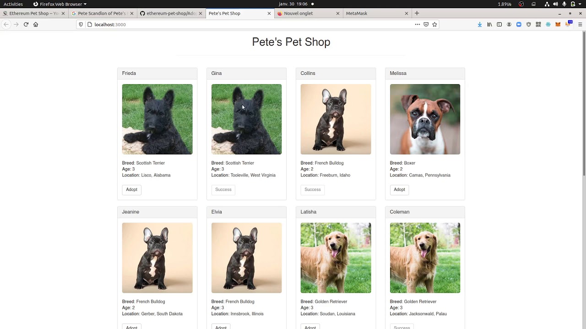Click Success button on Gina's card

pyautogui.click(x=223, y=190)
